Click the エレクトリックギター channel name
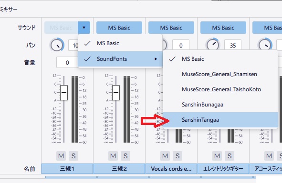Image resolution: width=282 pixels, height=183 pixels. [x=223, y=169]
